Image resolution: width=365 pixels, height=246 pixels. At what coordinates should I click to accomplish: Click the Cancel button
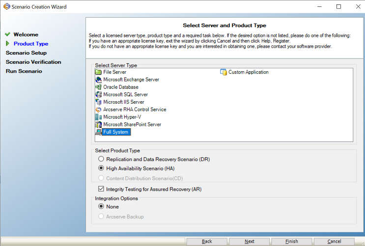[x=334, y=242]
